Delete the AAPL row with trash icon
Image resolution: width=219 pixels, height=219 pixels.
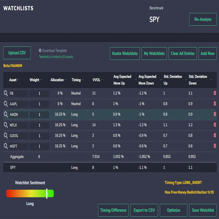[x=215, y=103]
